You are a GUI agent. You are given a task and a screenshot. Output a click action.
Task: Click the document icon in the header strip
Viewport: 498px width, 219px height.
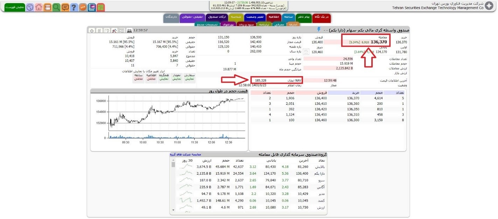pos(99,30)
